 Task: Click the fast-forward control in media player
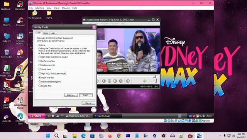(115, 81)
